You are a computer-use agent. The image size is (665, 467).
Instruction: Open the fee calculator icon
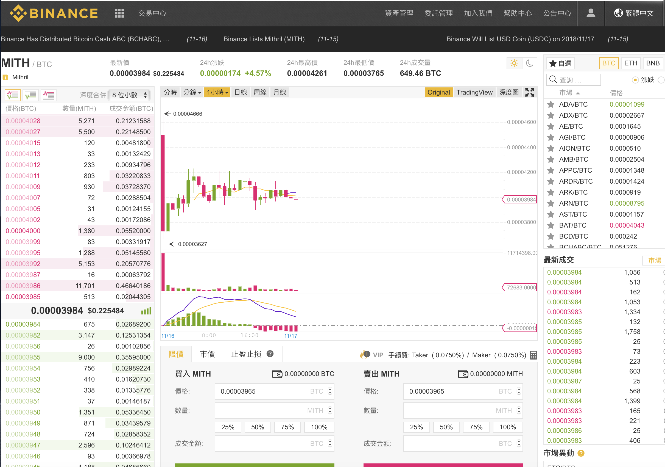click(533, 355)
